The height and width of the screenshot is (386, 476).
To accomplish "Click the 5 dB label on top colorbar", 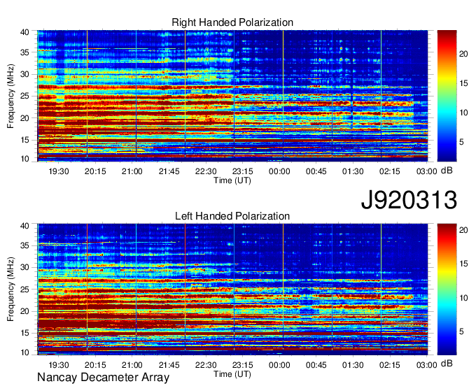I will (461, 142).
